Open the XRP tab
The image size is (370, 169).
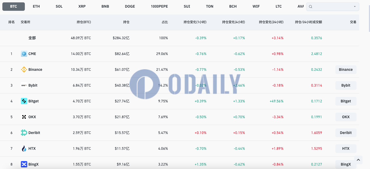[x=82, y=6]
